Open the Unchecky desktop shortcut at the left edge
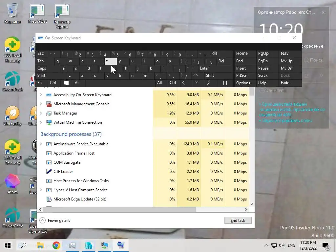Image resolution: width=336 pixels, height=252 pixels. [12, 116]
